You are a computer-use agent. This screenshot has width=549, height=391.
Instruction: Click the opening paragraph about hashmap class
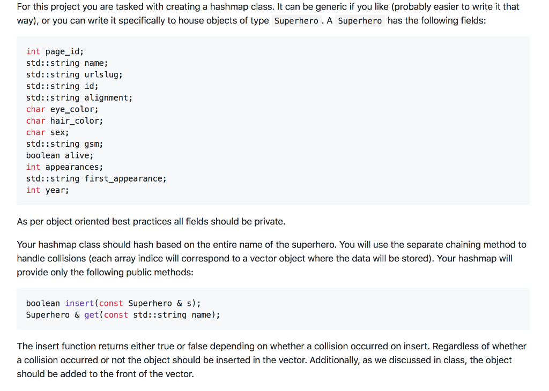point(268,14)
